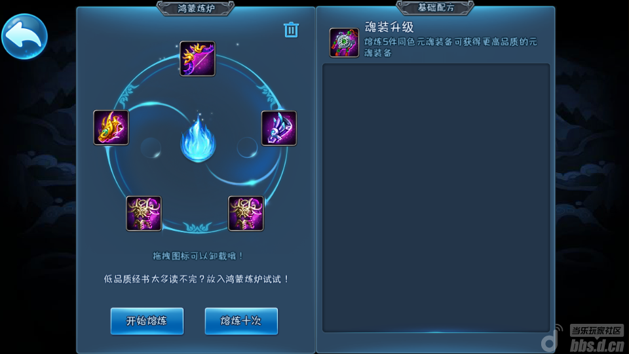Select the 鸿蒙炼炉 header tab
Viewport: 629px width, 354px height.
coord(196,8)
